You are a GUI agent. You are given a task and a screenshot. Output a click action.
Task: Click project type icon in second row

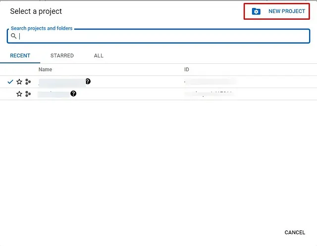point(28,94)
